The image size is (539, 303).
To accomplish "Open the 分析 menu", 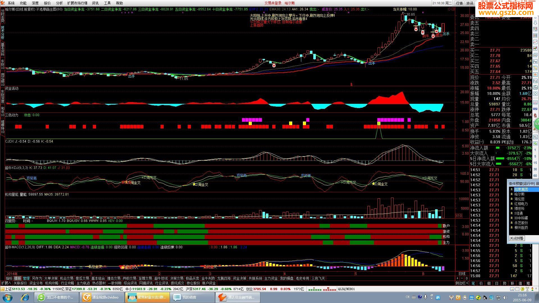I will (x=60, y=3).
